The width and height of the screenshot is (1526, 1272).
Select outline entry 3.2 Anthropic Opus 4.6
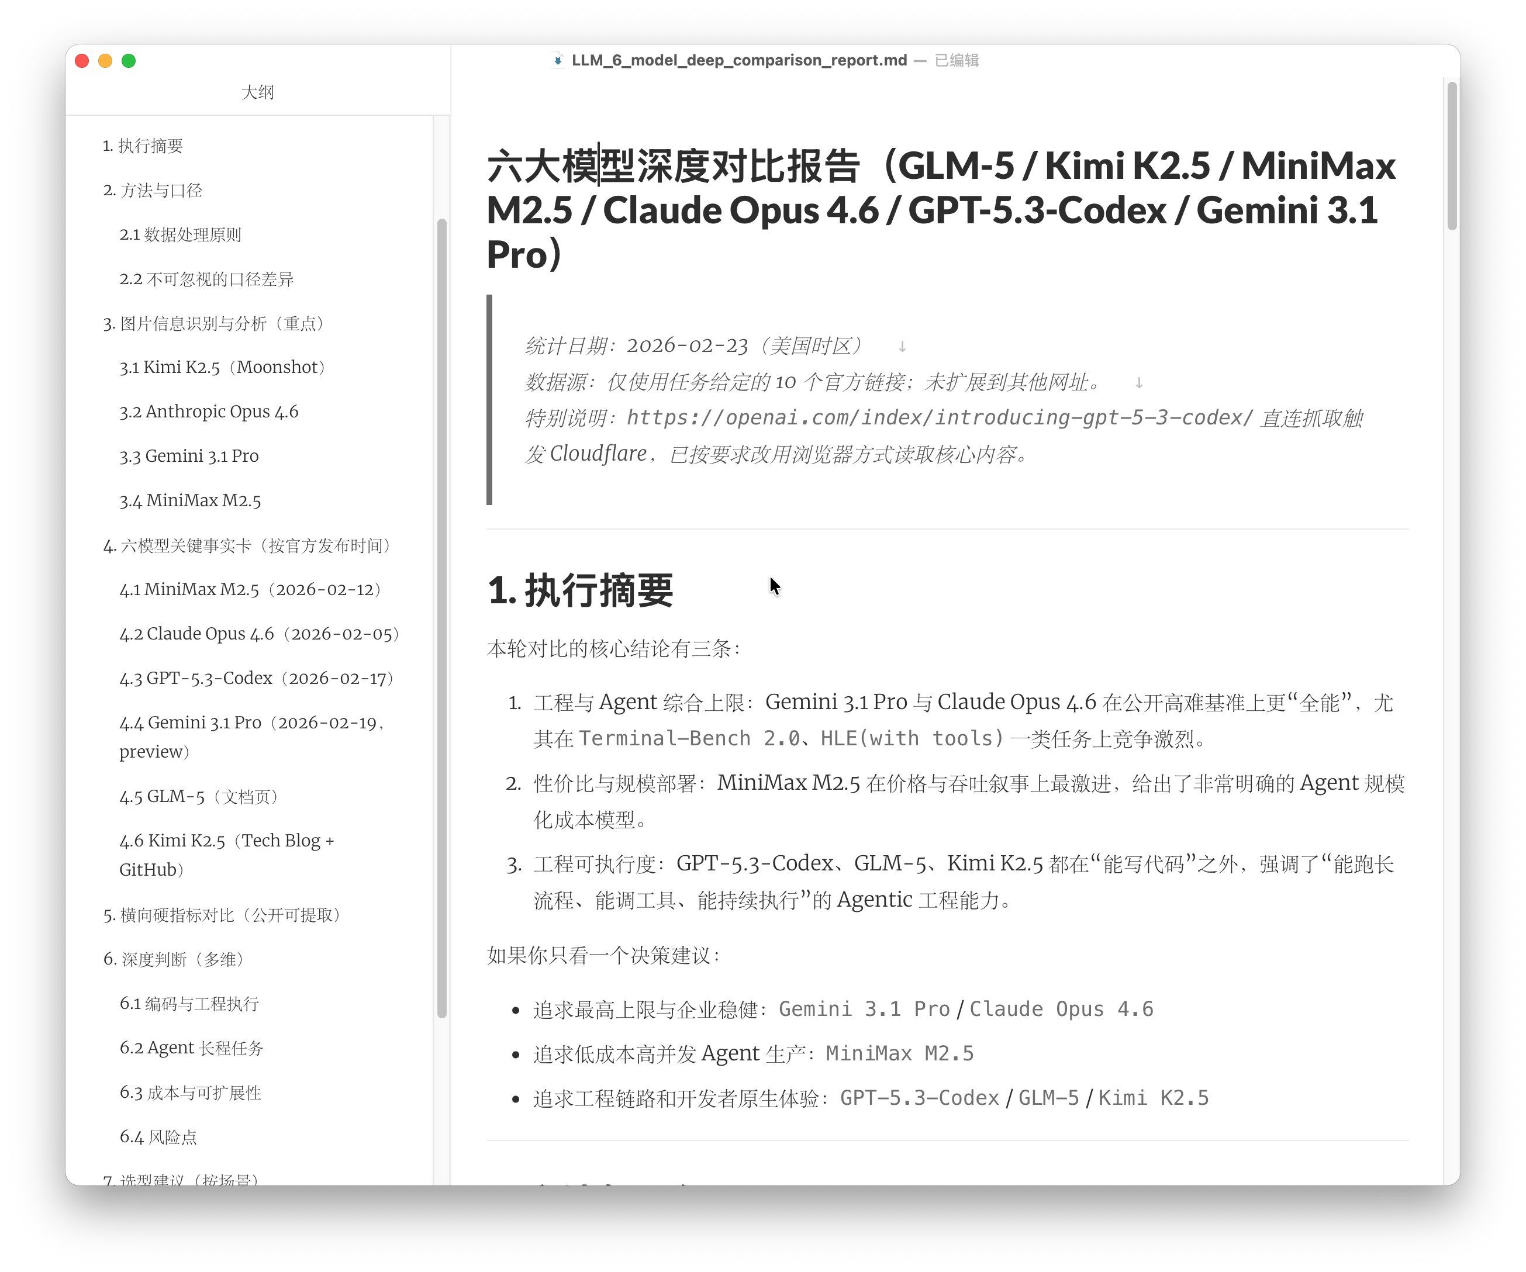[x=209, y=412]
